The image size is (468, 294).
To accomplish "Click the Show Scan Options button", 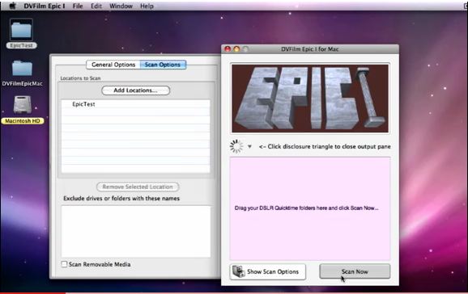I will [268, 271].
